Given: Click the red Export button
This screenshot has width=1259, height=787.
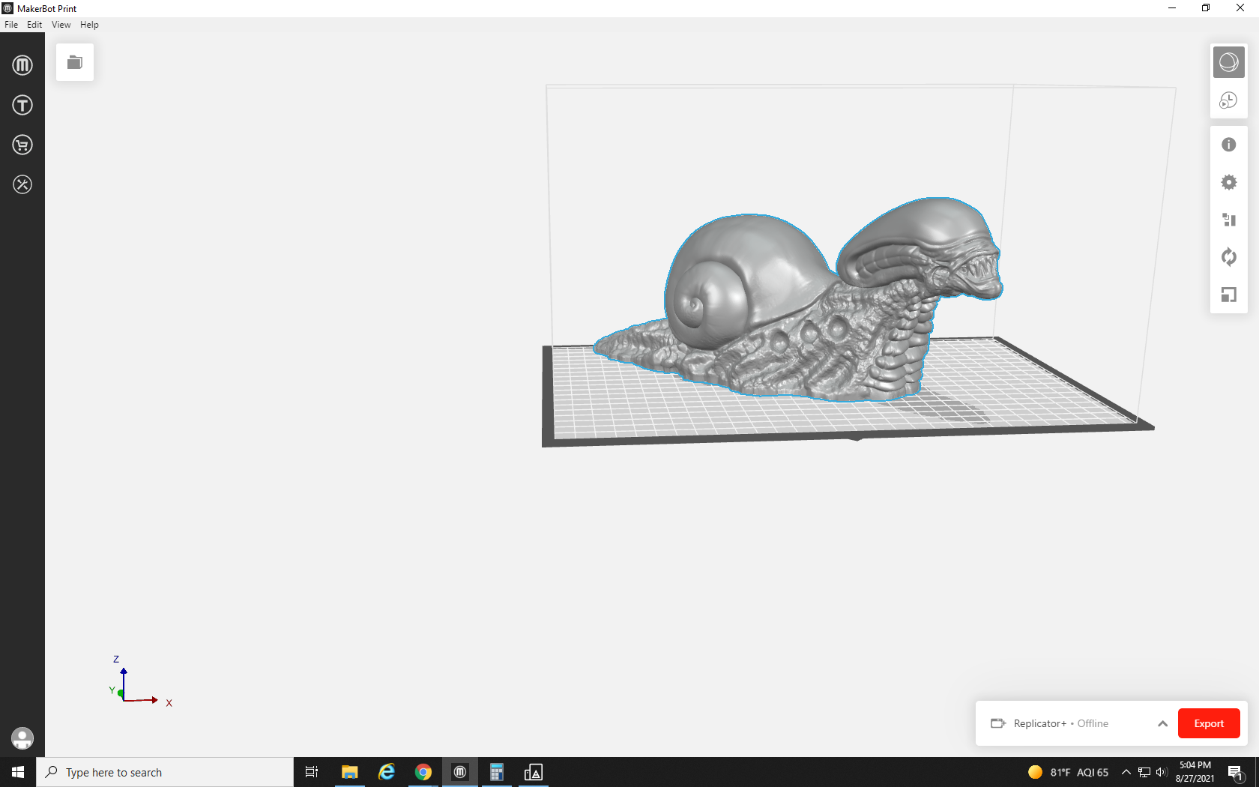Looking at the screenshot, I should pos(1209,723).
